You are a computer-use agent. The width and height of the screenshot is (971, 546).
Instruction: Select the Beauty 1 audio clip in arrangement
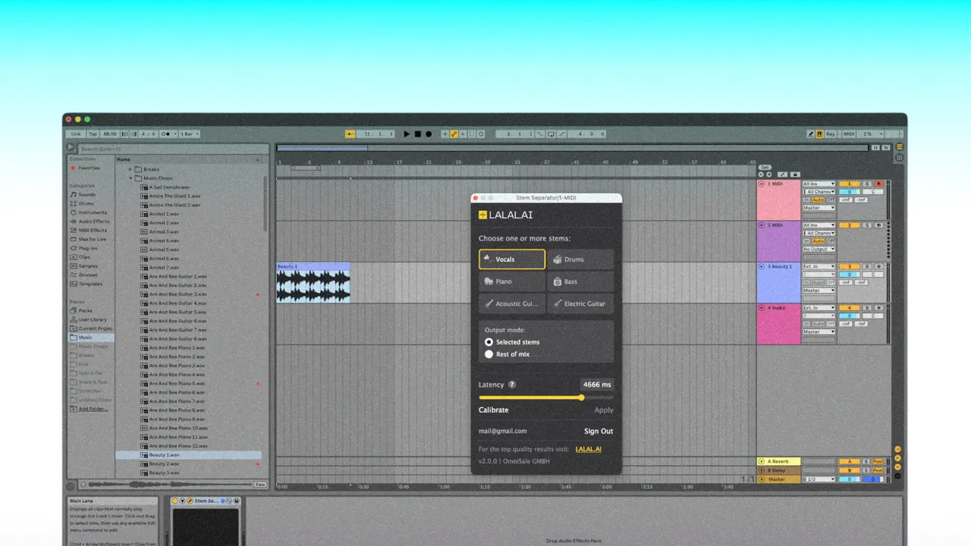point(313,283)
